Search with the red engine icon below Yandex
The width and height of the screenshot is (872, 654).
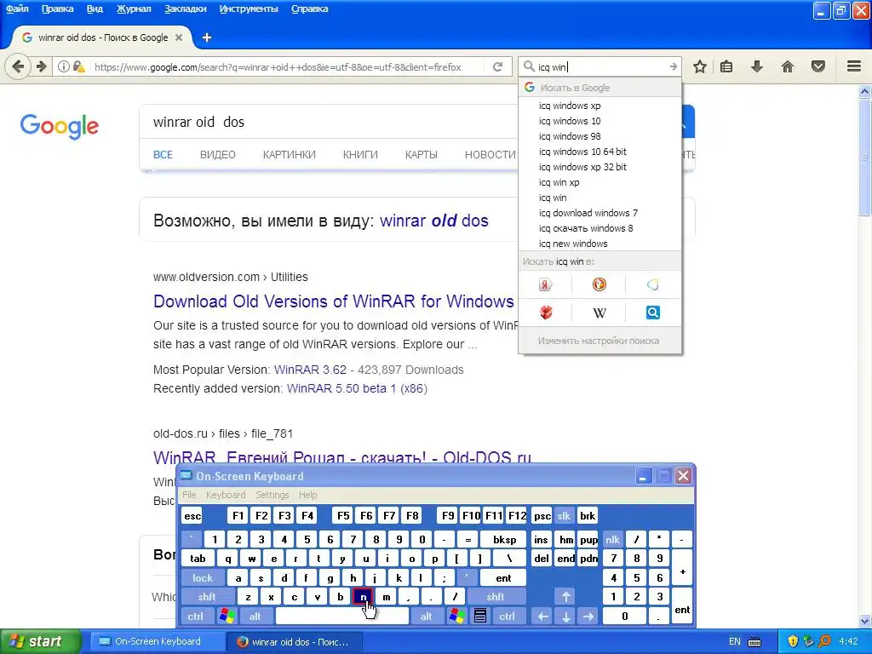click(x=546, y=313)
